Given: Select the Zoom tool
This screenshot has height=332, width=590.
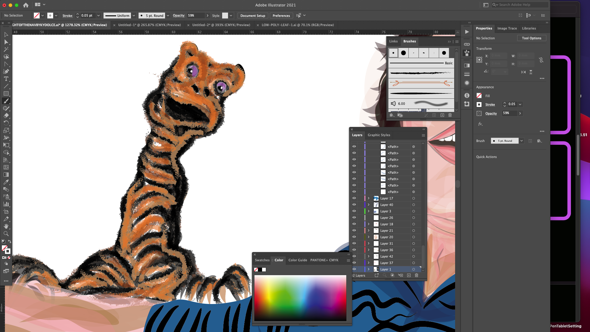Looking at the screenshot, I should [6, 234].
